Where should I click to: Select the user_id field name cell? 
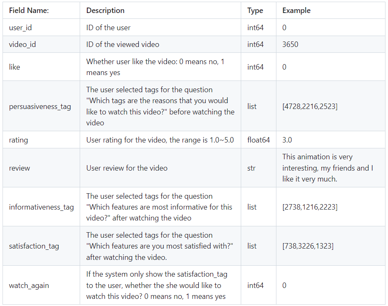pos(21,28)
